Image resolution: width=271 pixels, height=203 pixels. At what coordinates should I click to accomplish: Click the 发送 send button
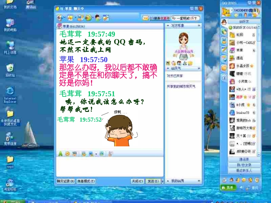[153, 181]
